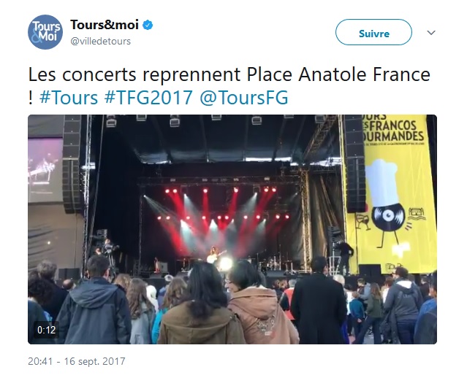
Task: Expand the tweet options chevron
Action: pos(431,32)
